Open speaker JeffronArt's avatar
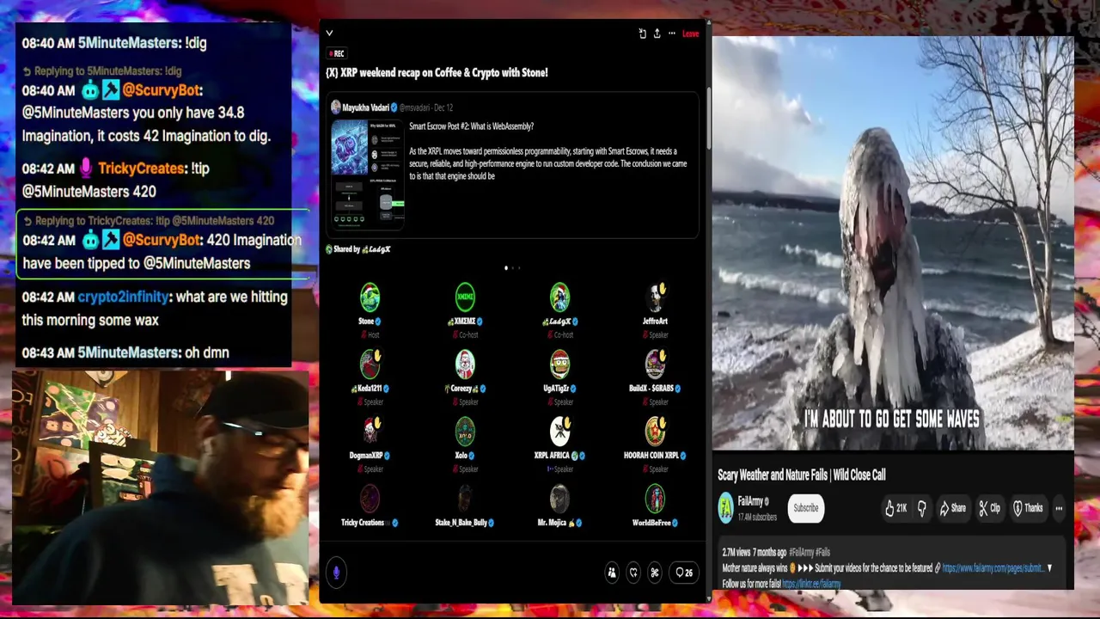 (x=655, y=297)
